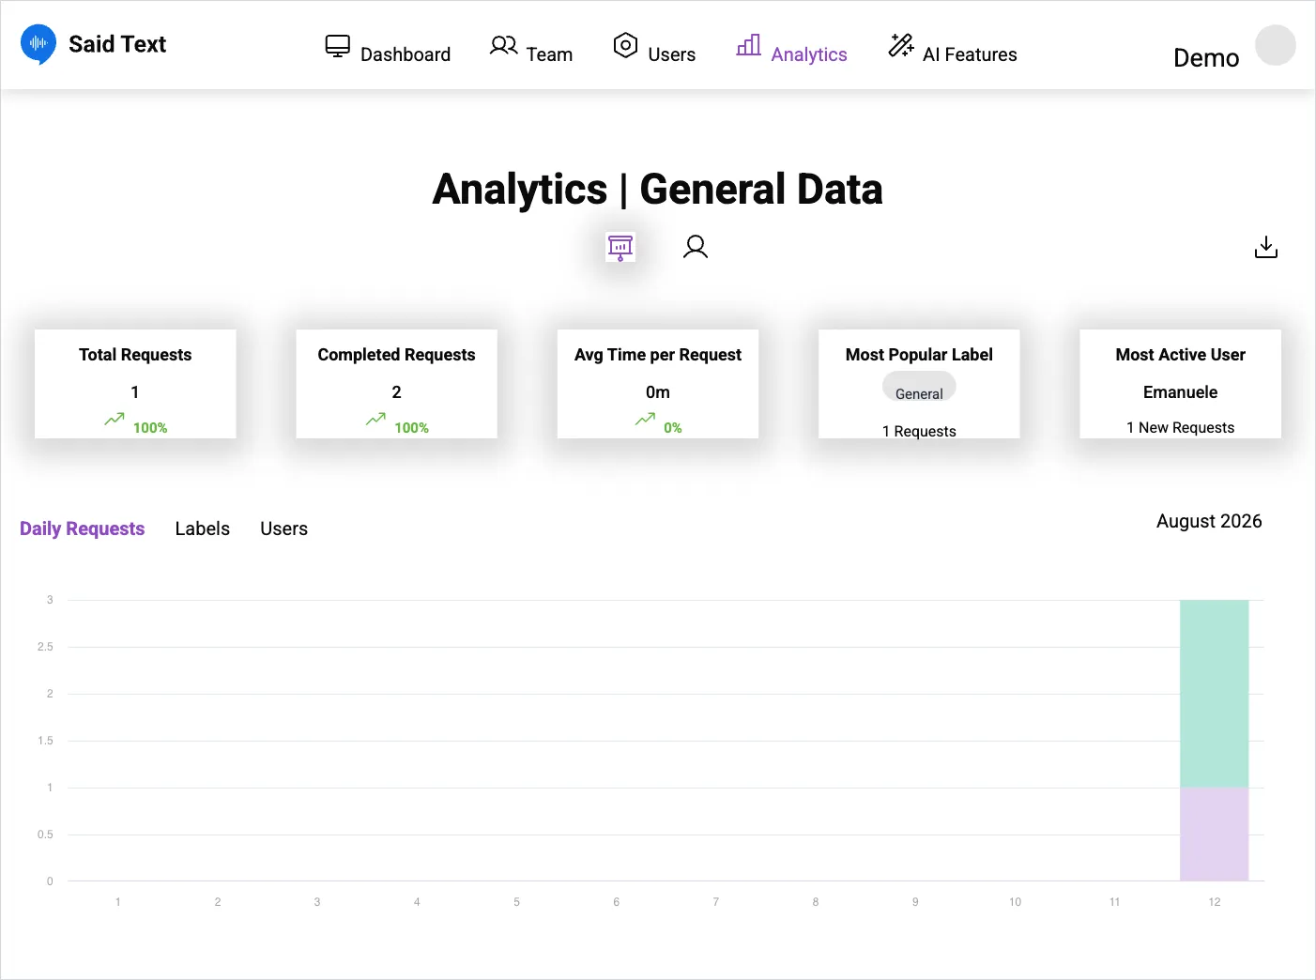Click the x-axis label 12
The width and height of the screenshot is (1316, 980).
pos(1215,902)
